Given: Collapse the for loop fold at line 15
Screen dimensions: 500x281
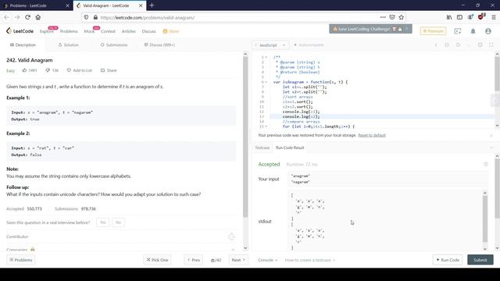Looking at the screenshot, I should 266,126.
